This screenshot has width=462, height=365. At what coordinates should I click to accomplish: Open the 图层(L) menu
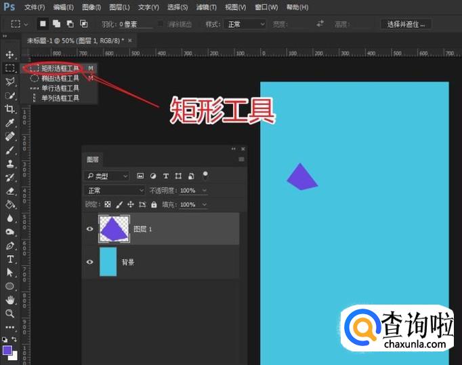119,7
